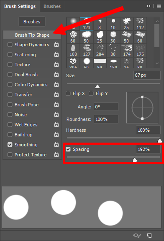Select the brush tip preset labeled 174
The width and height of the screenshot is (164, 241).
127,50
